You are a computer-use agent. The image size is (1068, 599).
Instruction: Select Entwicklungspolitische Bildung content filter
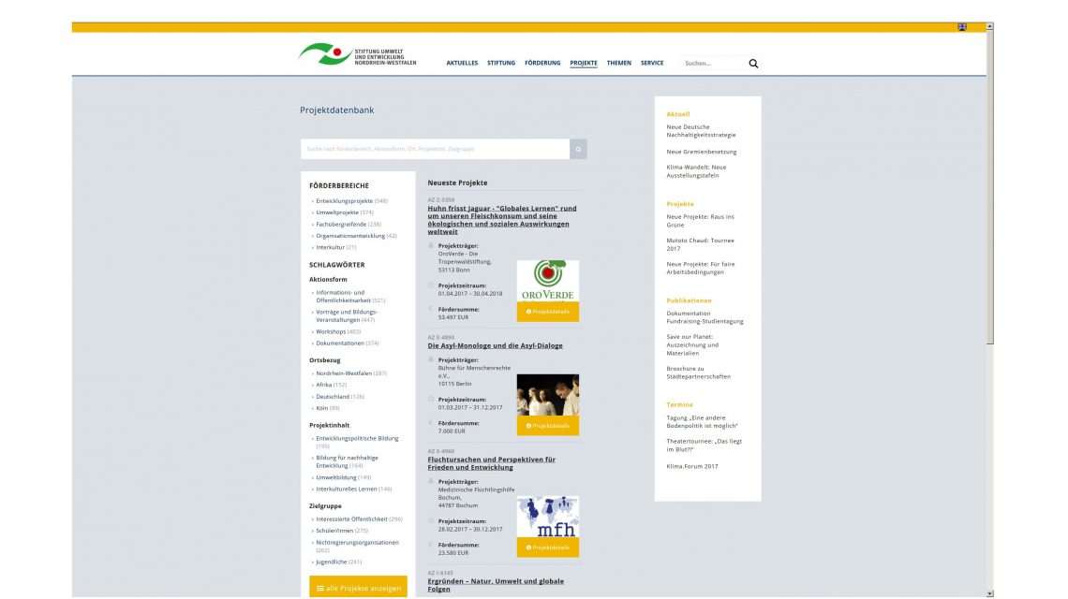[x=357, y=438]
